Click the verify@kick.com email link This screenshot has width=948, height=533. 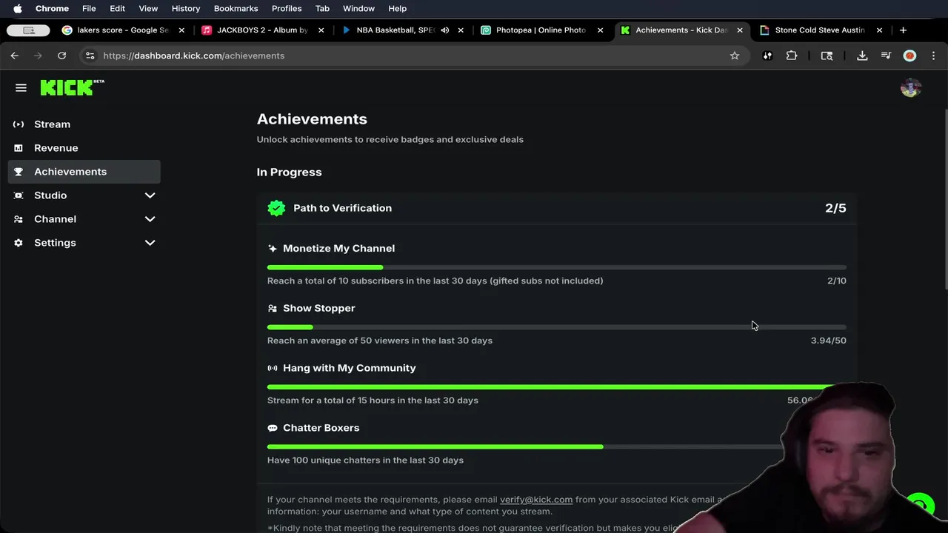pyautogui.click(x=536, y=500)
